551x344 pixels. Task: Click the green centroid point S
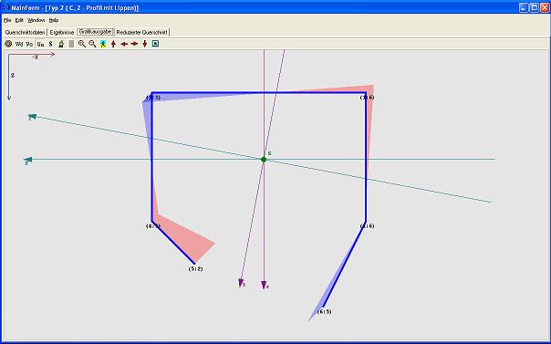click(264, 160)
